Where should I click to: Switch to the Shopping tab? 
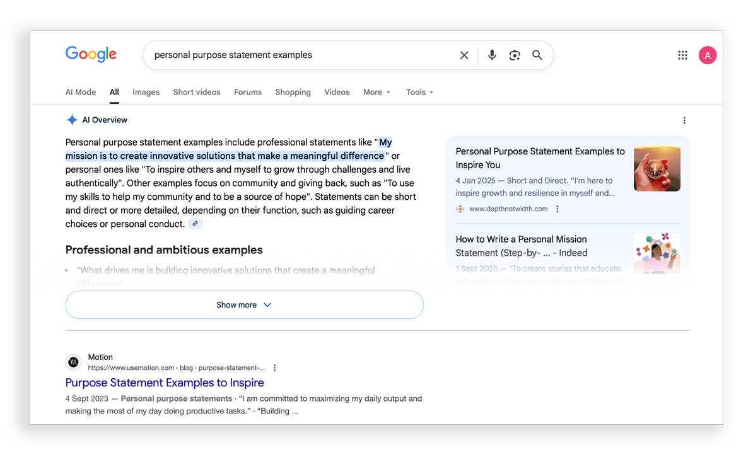(293, 92)
